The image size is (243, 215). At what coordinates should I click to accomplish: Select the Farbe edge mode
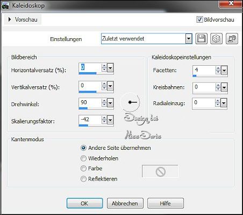[83, 169]
